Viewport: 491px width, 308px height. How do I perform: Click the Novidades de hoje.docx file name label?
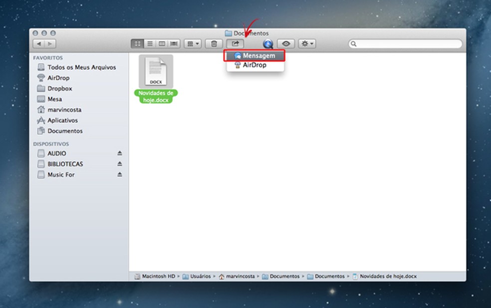156,96
